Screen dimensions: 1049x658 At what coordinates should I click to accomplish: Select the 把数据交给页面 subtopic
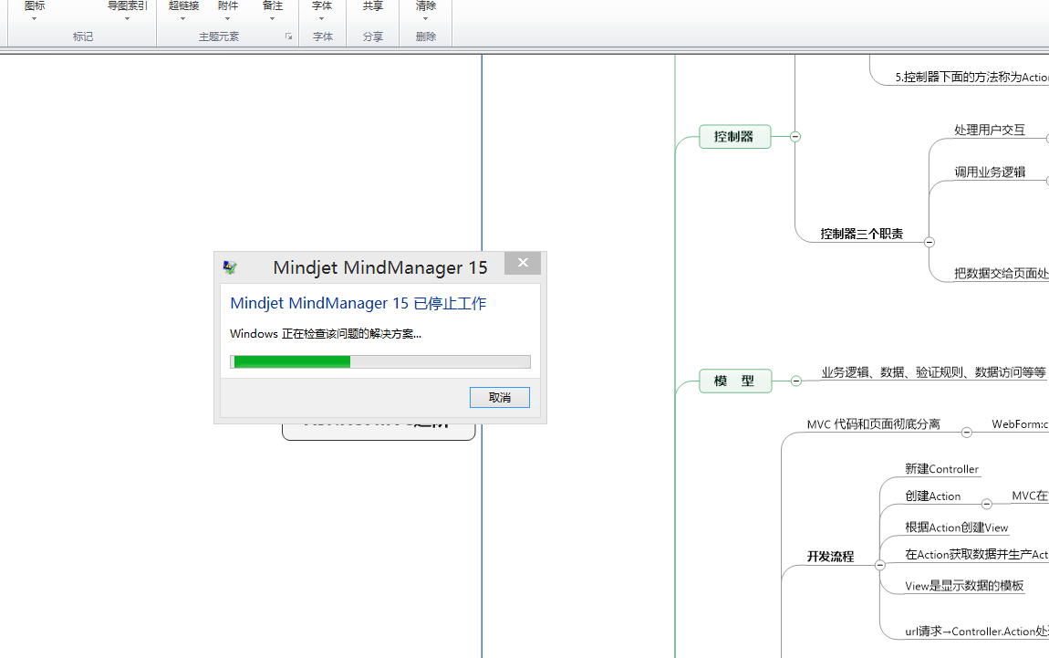(x=1001, y=273)
